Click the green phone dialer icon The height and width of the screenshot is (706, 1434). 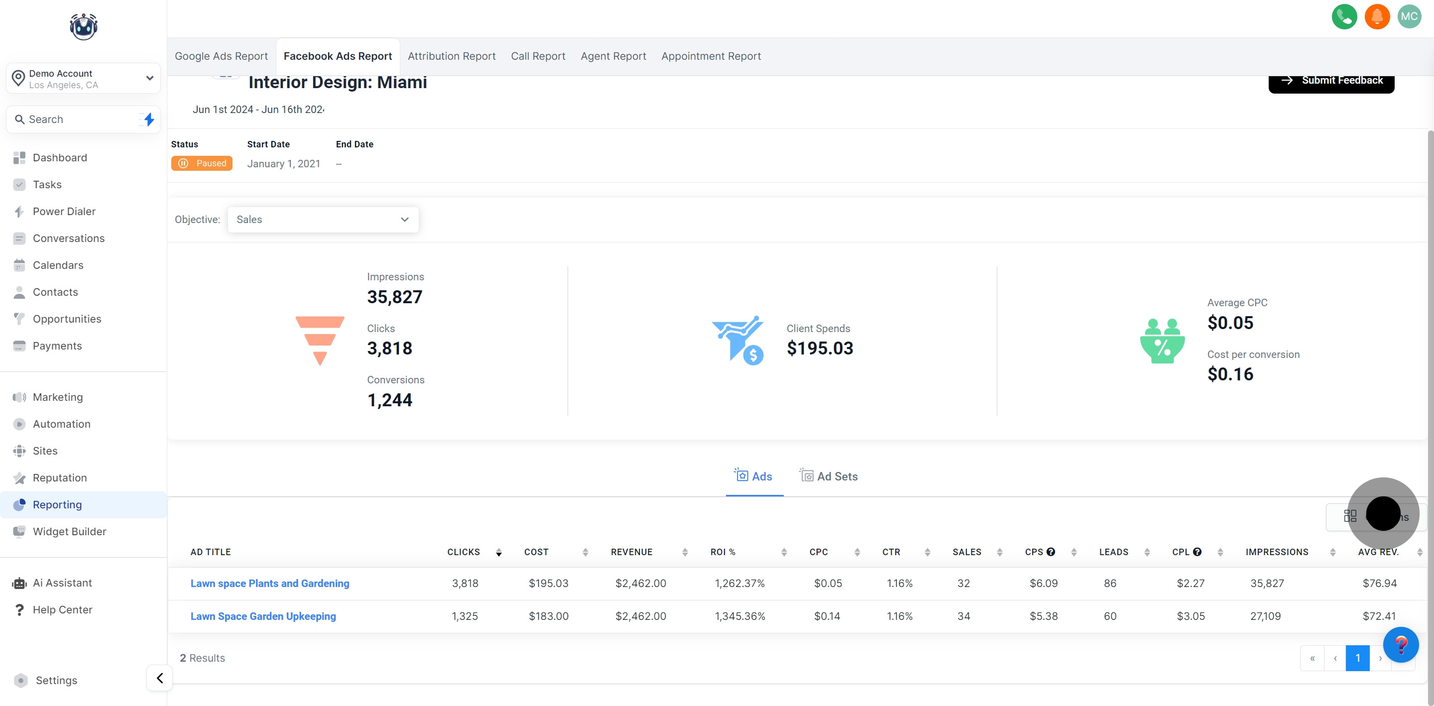tap(1344, 17)
